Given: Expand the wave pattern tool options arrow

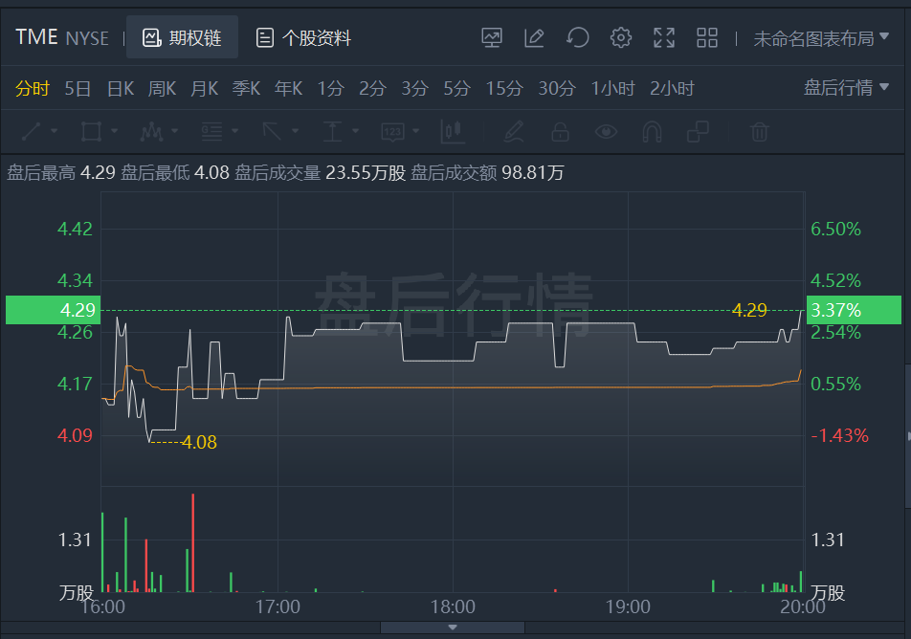Looking at the screenshot, I should click(175, 131).
